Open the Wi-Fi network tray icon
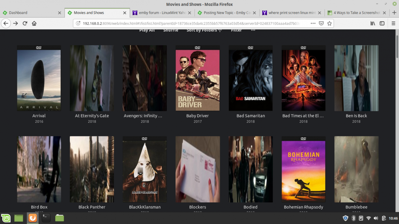This screenshot has width=399, height=224. pos(368,218)
